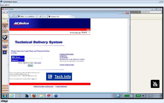Go back with the browser back arrow
This screenshot has width=164, height=103.
click(x=12, y=16)
